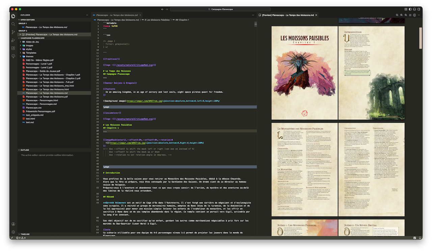Screen dimensions: 432x252
Task: Open the Source Control view
Action: coord(13,32)
